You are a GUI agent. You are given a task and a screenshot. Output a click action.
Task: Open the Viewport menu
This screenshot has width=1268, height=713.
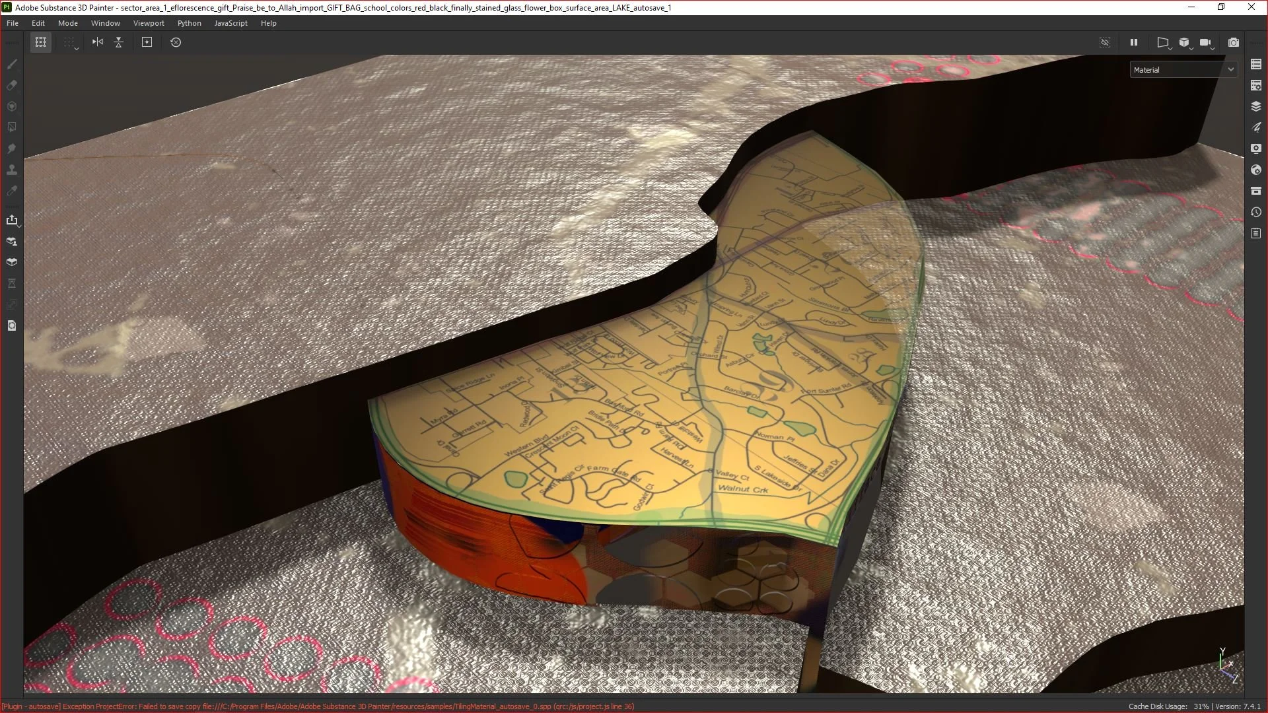(149, 23)
